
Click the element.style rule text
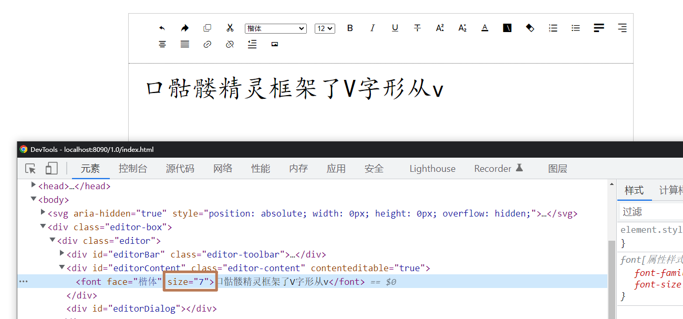[x=651, y=230]
